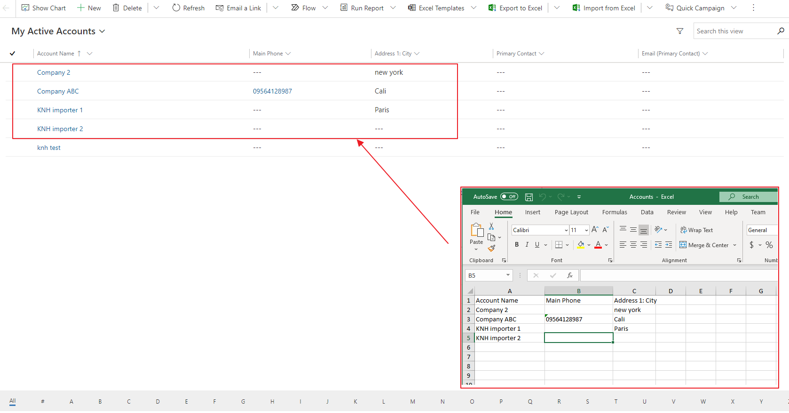Toggle the AutoSave switch in Excel
The height and width of the screenshot is (413, 789).
point(509,197)
